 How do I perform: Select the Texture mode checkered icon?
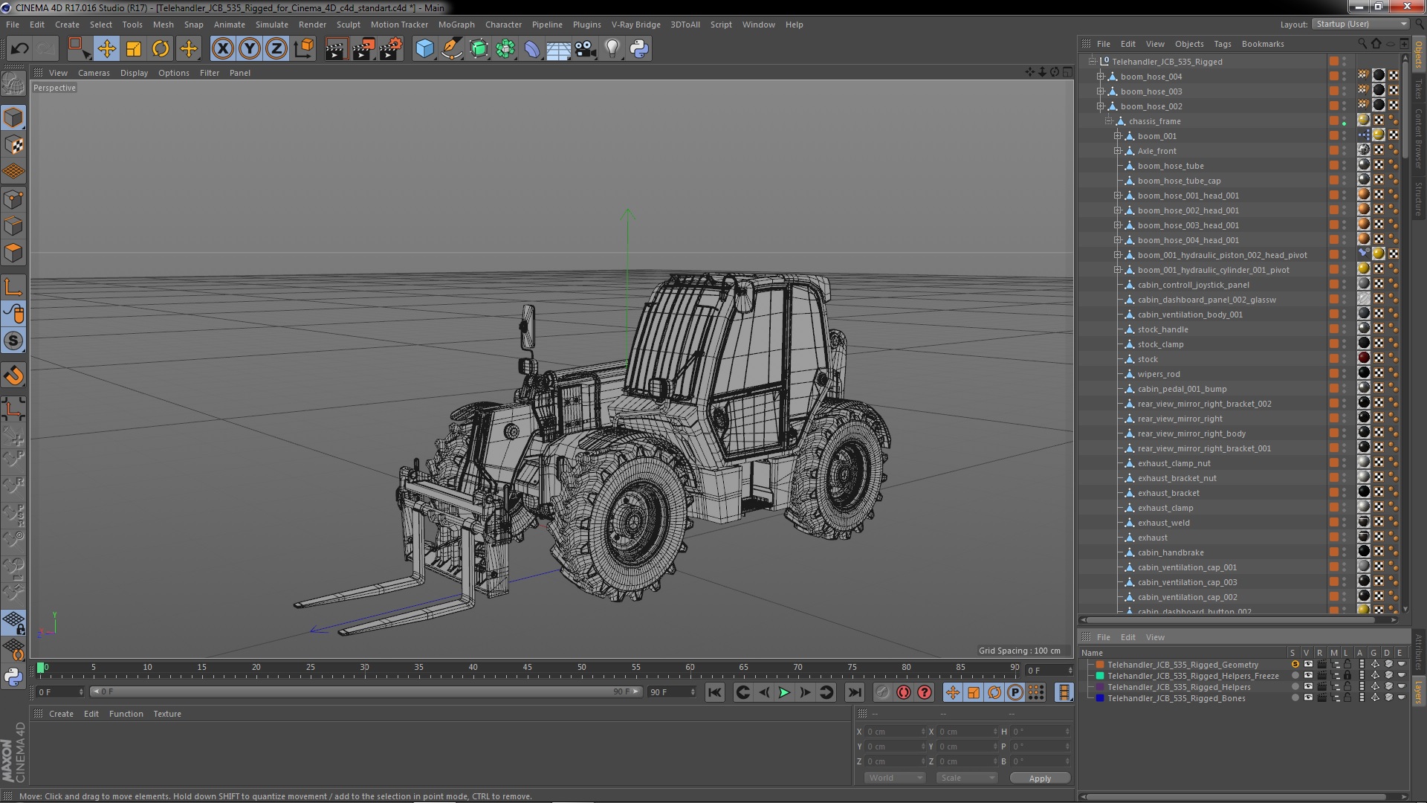coord(13,145)
